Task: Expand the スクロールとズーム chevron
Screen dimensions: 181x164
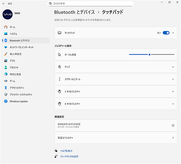Action: click(x=173, y=79)
